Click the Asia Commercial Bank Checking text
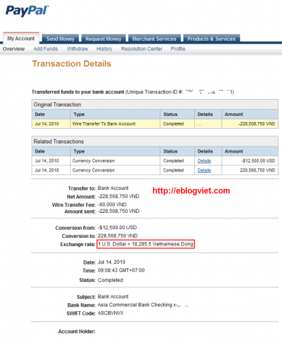 pyautogui.click(x=135, y=305)
